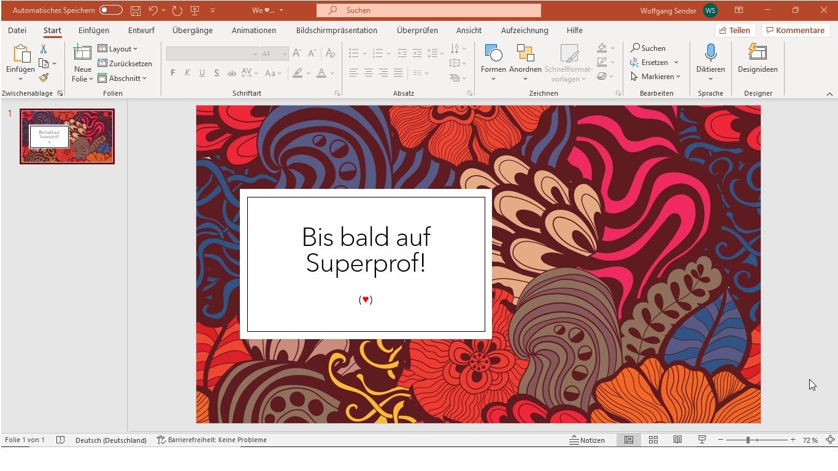838x471 pixels.
Task: Toggle strikethrough formatting
Action: [x=231, y=73]
